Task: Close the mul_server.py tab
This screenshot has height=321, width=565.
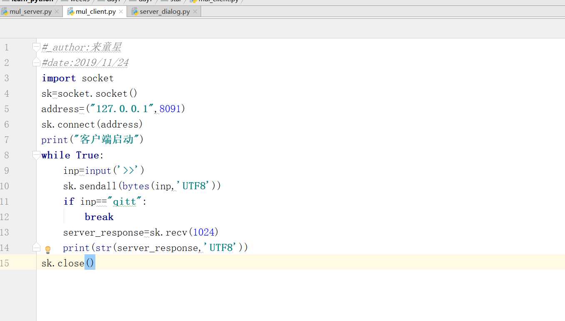Action: point(57,12)
